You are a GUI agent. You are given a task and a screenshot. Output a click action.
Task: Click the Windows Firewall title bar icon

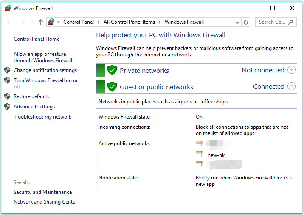point(8,8)
